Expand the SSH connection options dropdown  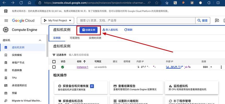pos(211,67)
